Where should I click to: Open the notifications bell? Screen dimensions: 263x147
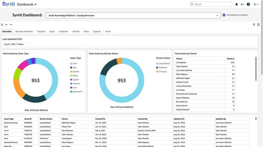[x=237, y=4]
